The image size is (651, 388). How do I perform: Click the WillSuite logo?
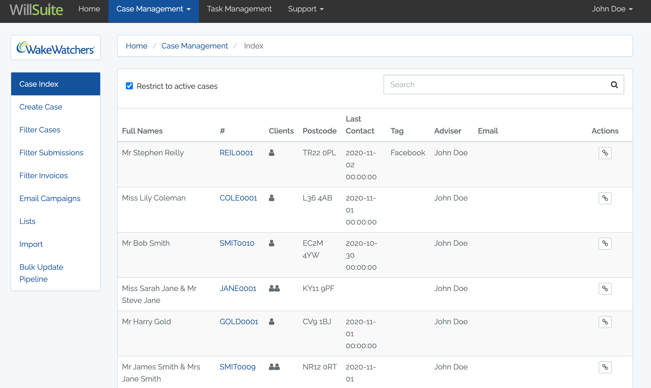(x=36, y=9)
